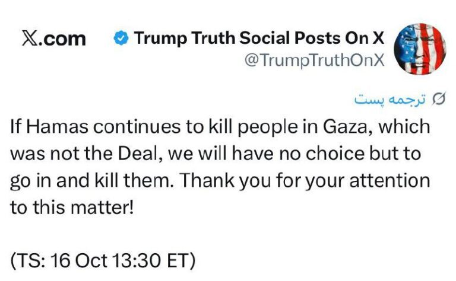Click the translate icon beside ترجمه پست
The height and width of the screenshot is (281, 456).
click(440, 99)
